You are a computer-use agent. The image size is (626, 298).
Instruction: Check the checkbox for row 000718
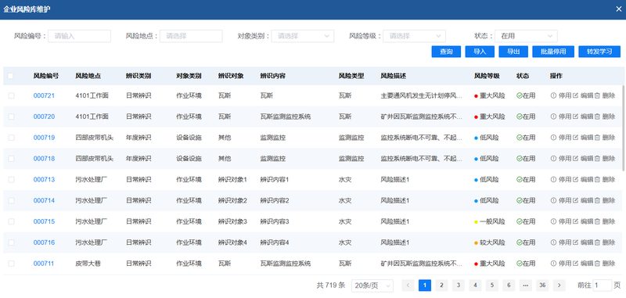[11, 158]
